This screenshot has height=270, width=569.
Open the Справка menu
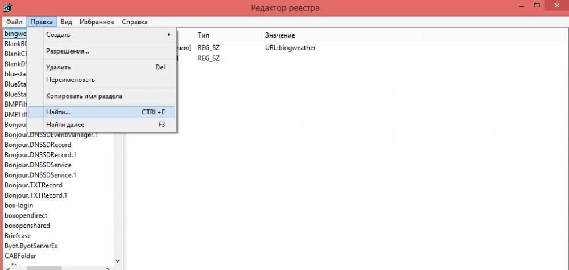click(x=135, y=22)
